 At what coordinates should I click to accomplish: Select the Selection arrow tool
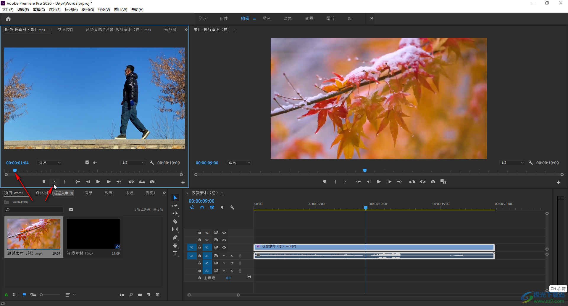[x=175, y=197]
